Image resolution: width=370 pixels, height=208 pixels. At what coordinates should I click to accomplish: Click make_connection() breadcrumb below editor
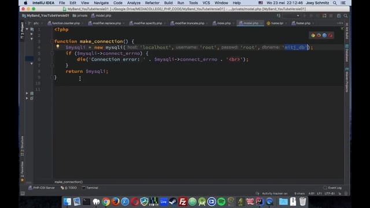tap(69, 182)
